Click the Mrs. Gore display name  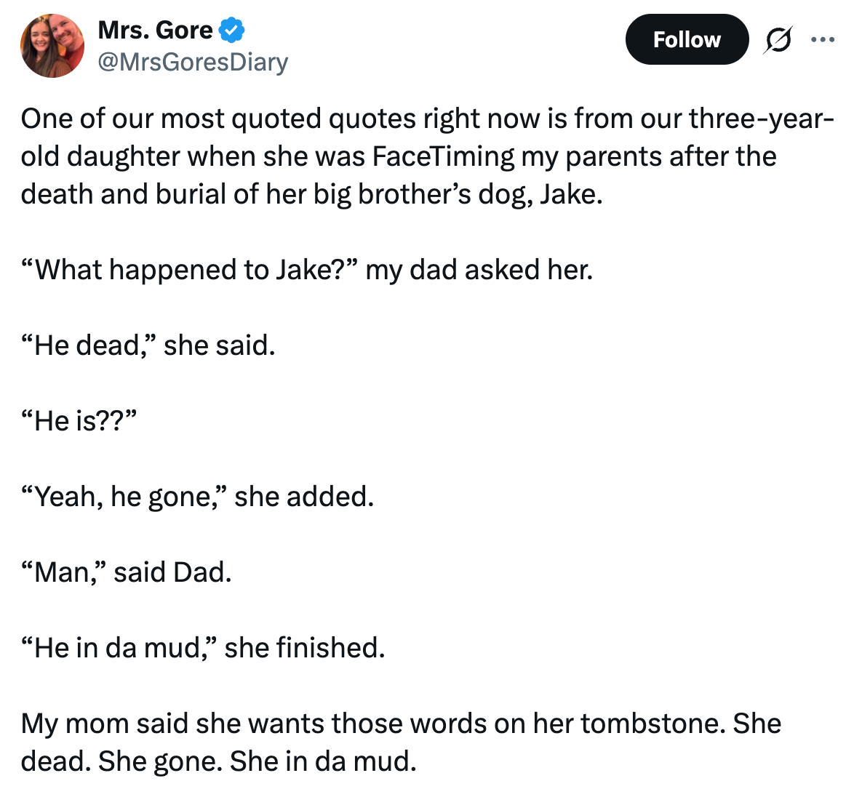pyautogui.click(x=155, y=31)
